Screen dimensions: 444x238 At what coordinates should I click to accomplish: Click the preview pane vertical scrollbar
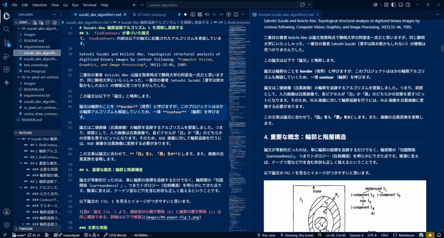click(442, 48)
